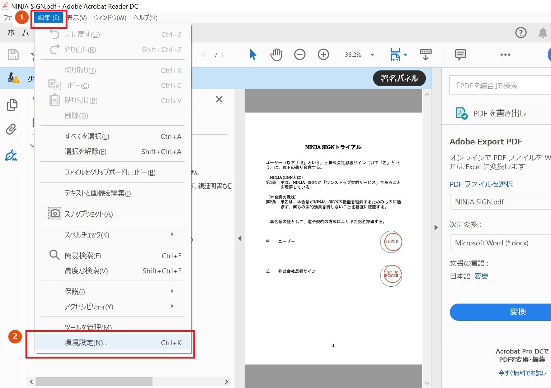Expand the 保護(I) submenu
551x388 pixels.
(x=113, y=292)
